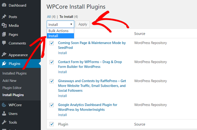Viewport: 197px width, 130px height.
Task: Open Contact Form by WPForms plugin link
Action: (90, 64)
